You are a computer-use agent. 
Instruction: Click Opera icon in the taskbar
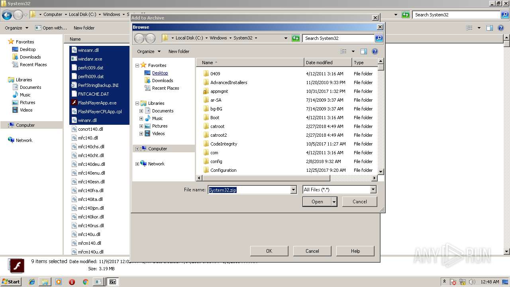[x=72, y=282]
